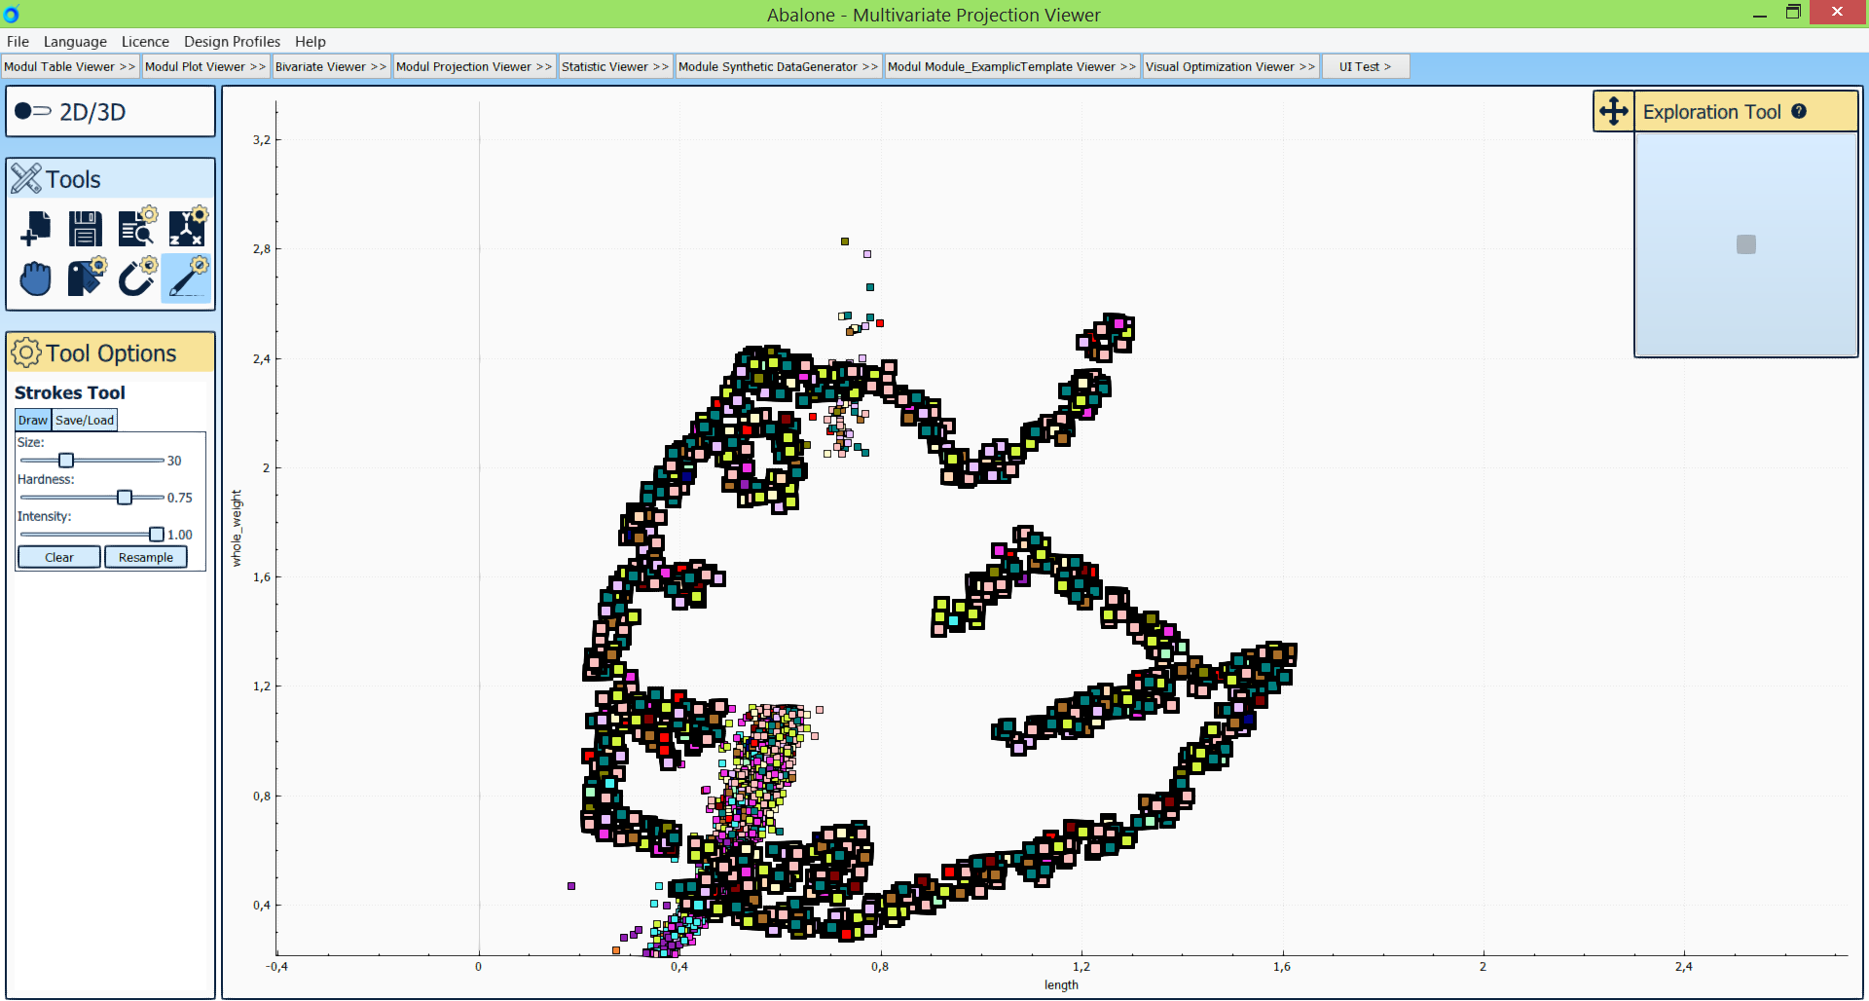Select the hand grab tool
Image resolution: width=1869 pixels, height=1001 pixels.
(36, 278)
